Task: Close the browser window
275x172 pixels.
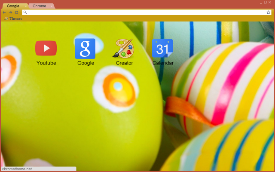Action: click(270, 3)
